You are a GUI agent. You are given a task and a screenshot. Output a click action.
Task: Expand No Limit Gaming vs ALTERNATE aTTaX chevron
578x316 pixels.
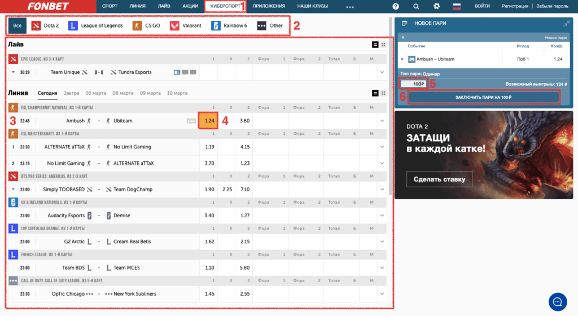(x=382, y=164)
